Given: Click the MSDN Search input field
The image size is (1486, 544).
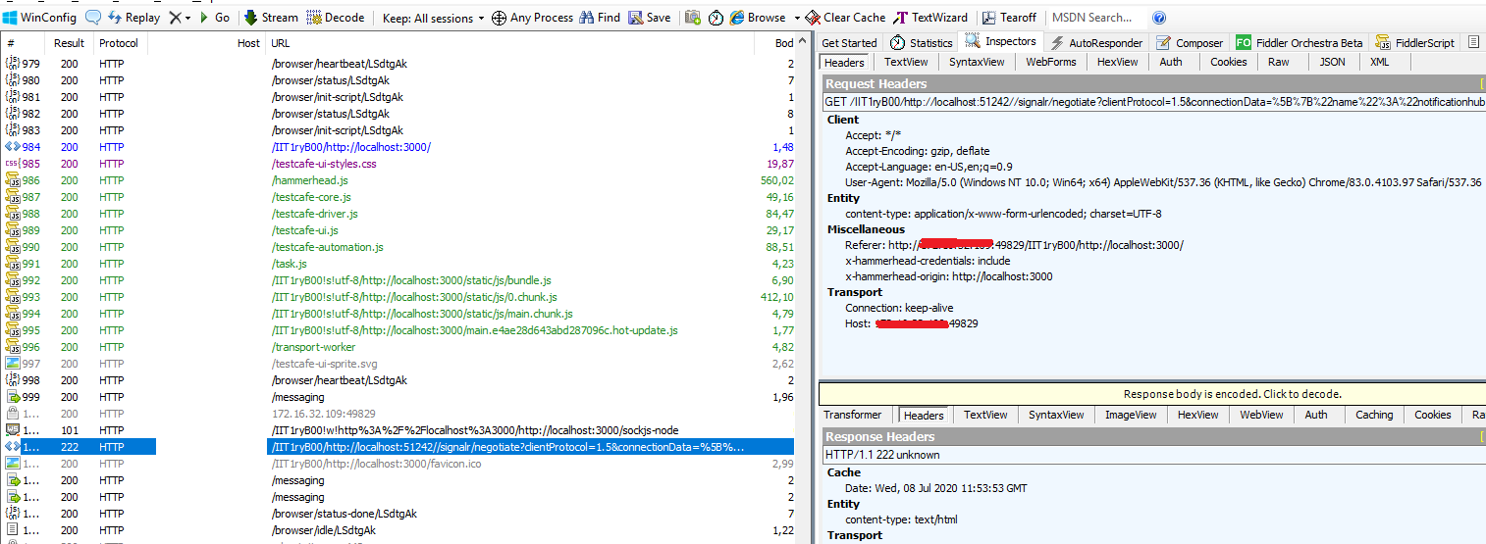Looking at the screenshot, I should click(x=1096, y=18).
